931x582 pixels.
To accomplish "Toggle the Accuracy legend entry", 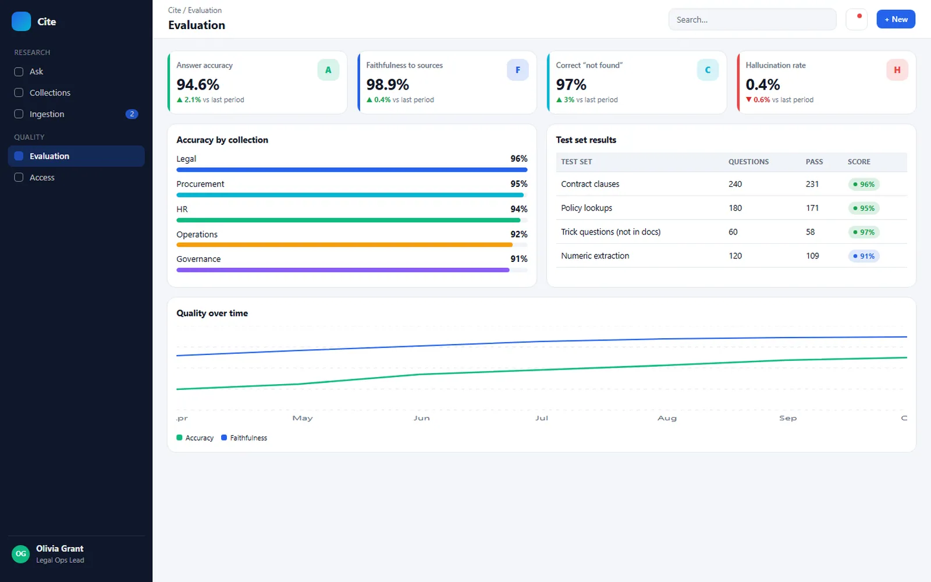I will [195, 438].
